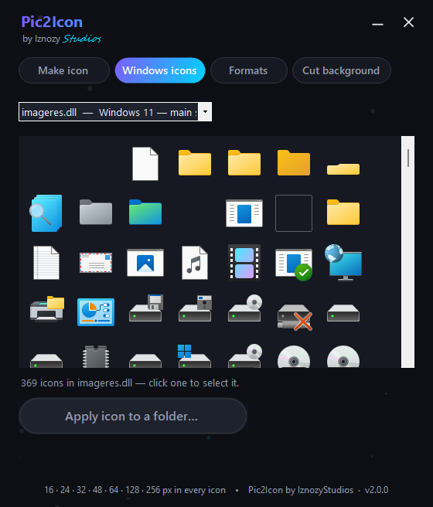Choose the disconnected drive with red X icon
The image size is (433, 507).
pyautogui.click(x=295, y=317)
